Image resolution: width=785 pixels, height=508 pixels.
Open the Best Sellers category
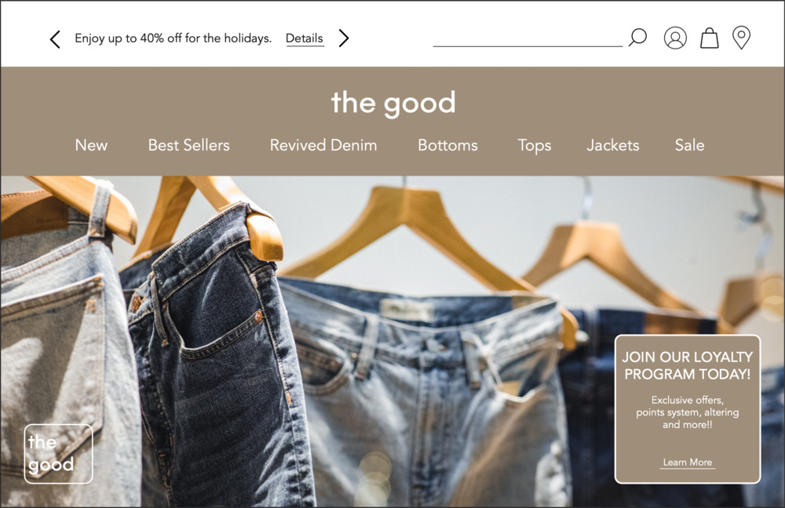pyautogui.click(x=188, y=145)
